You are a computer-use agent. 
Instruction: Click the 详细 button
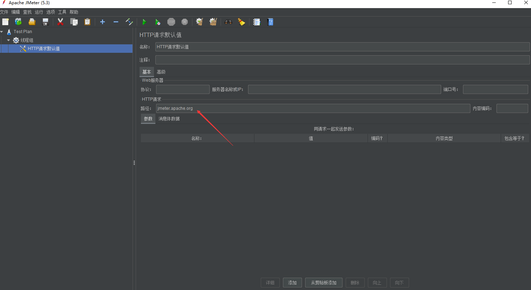click(x=270, y=283)
